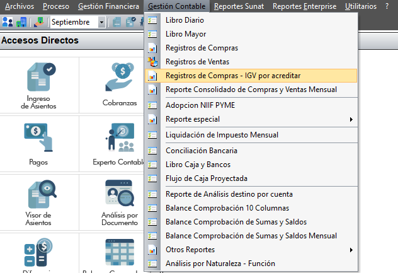Image resolution: width=398 pixels, height=273 pixels.
Task: Expand the Otros Reportes submenu
Action: [x=251, y=250]
